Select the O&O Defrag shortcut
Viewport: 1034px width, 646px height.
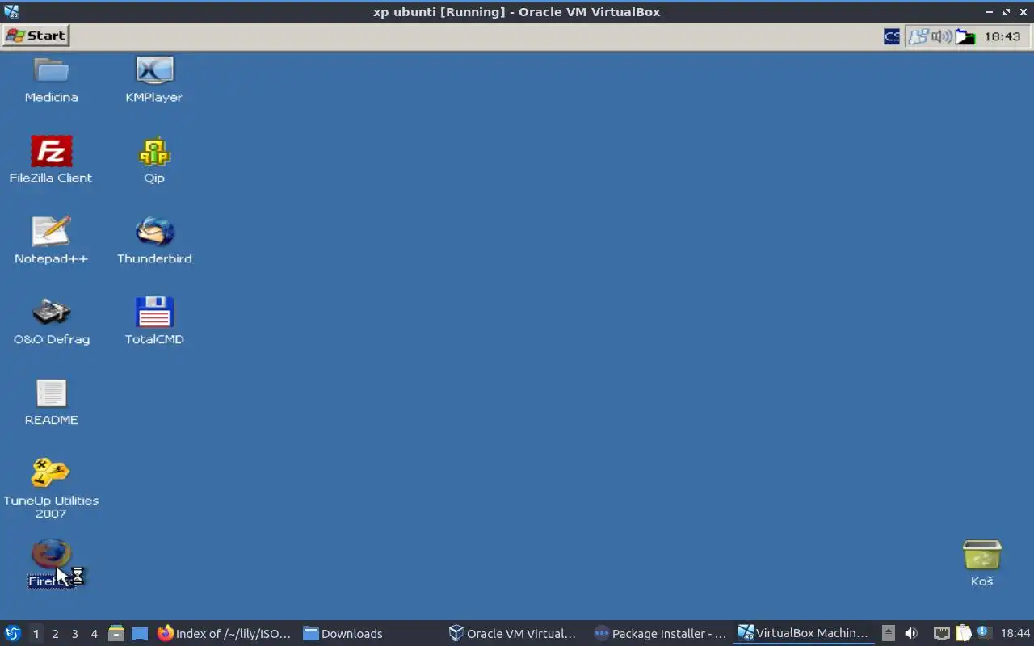pos(51,321)
